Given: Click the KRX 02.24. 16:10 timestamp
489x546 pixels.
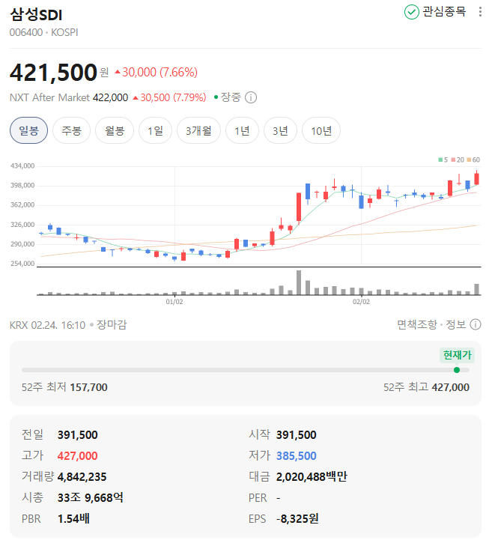Looking at the screenshot, I should point(47,325).
